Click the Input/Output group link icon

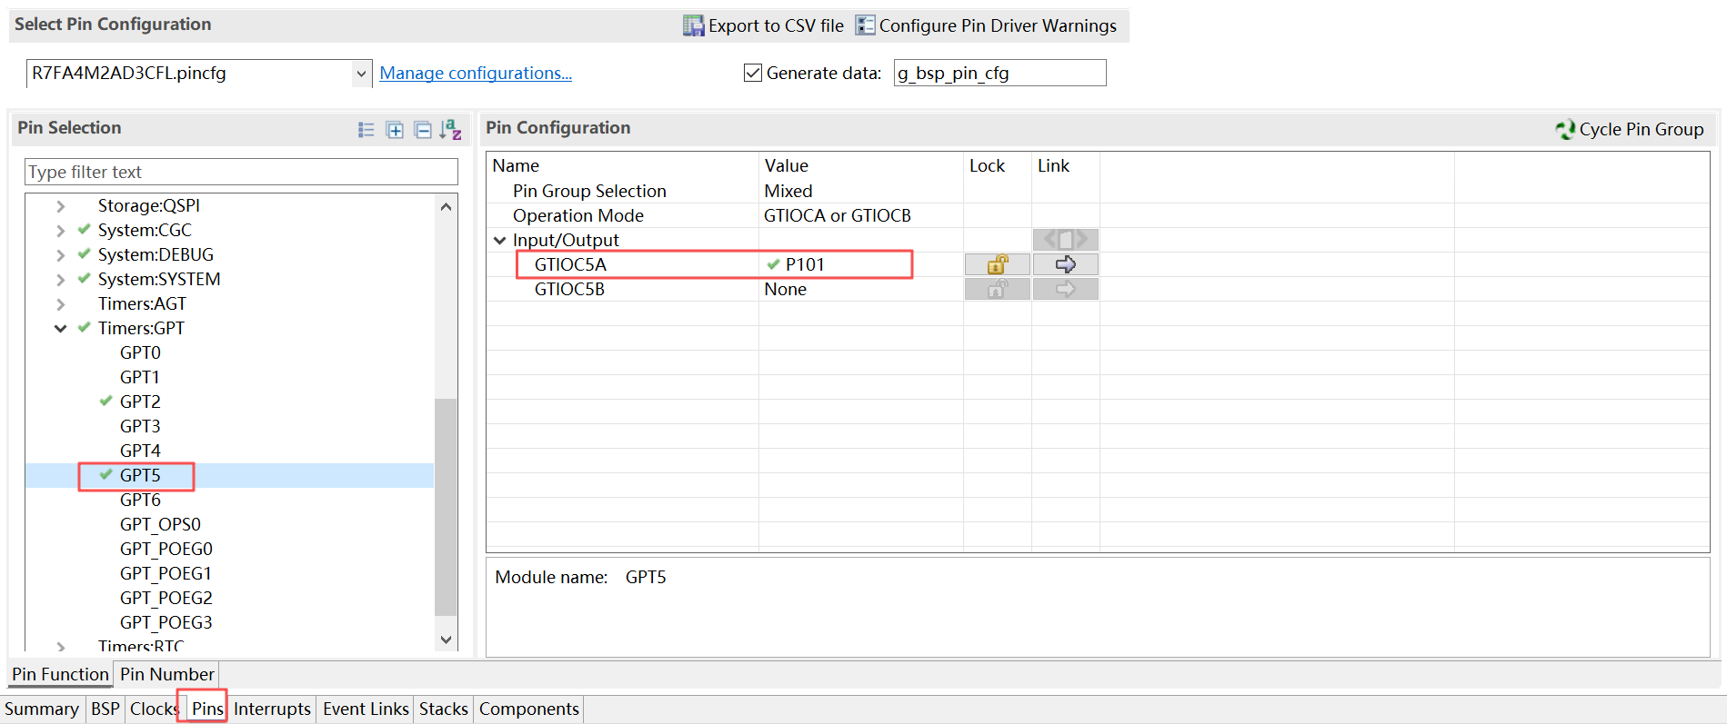[1066, 240]
